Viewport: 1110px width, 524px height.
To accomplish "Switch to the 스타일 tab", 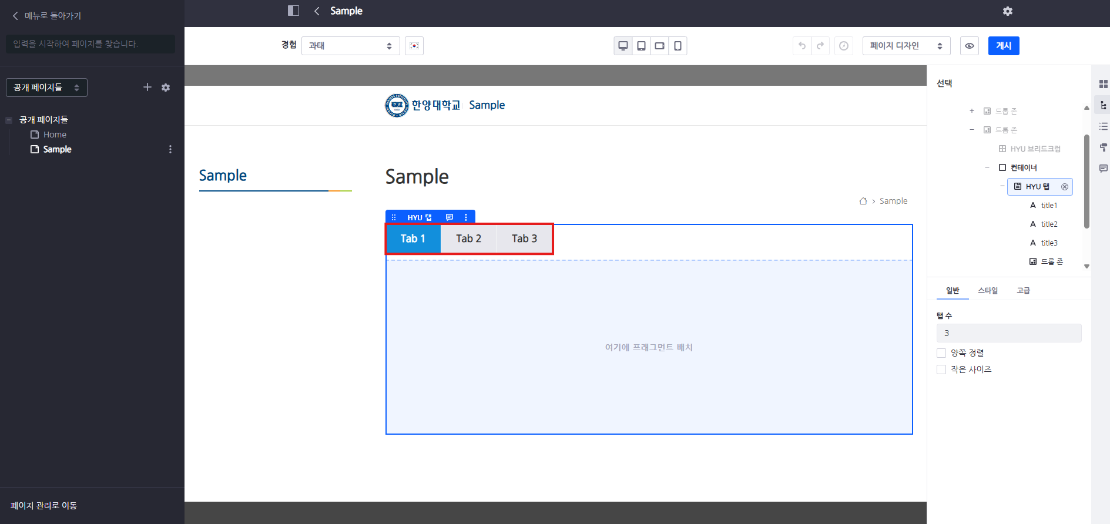I will click(987, 290).
